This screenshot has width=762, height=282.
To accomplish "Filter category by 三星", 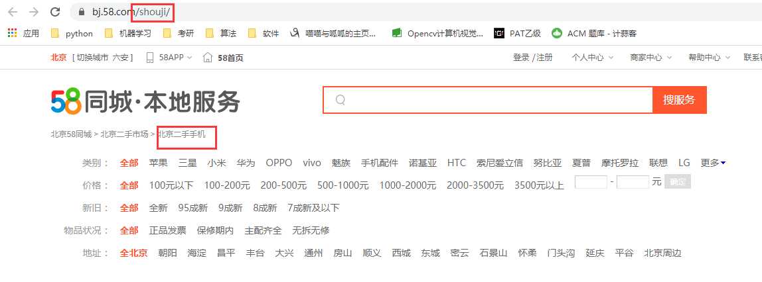I will [x=188, y=163].
